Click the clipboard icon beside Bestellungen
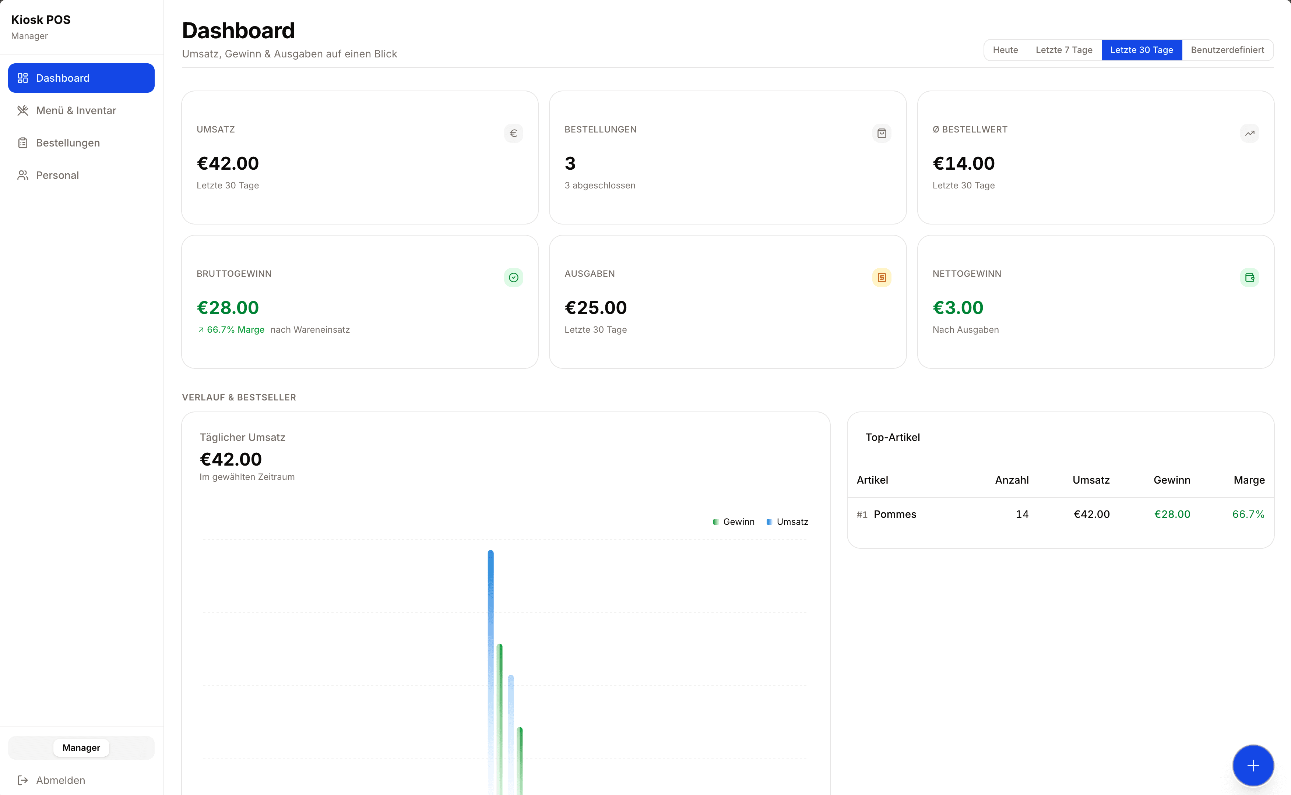Viewport: 1291px width, 795px height. click(22, 143)
